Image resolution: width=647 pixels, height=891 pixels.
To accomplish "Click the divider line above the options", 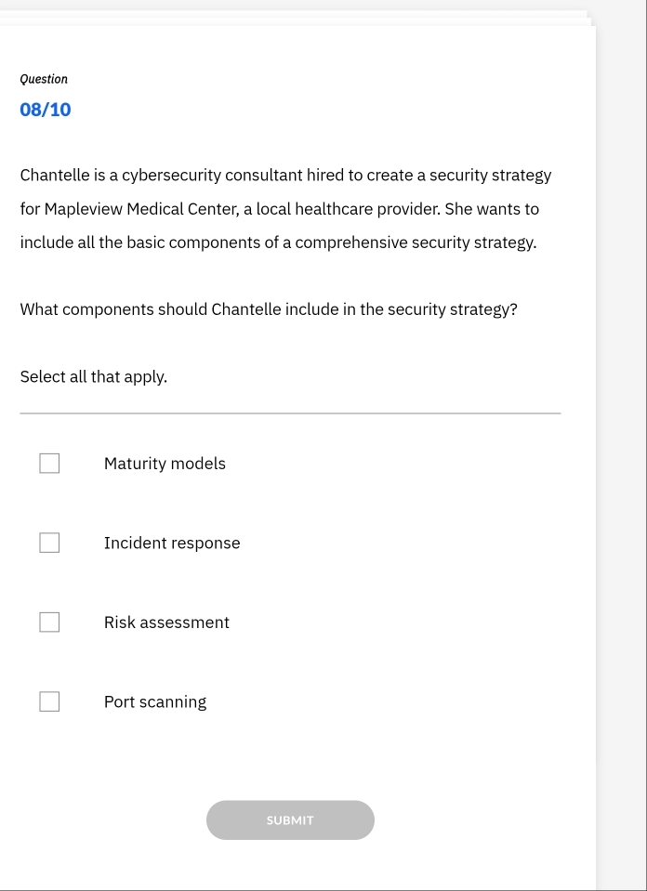I will [290, 413].
